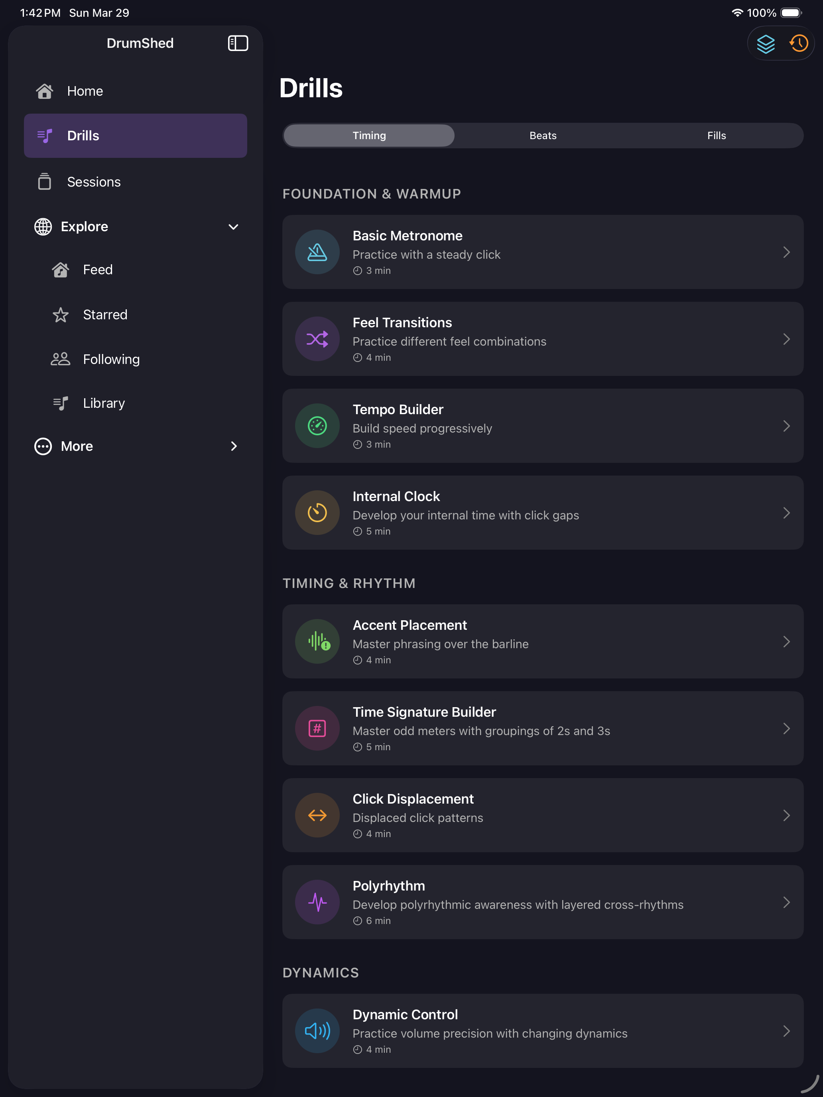Tap the Polyrhythm waveform icon
823x1097 pixels.
317,902
